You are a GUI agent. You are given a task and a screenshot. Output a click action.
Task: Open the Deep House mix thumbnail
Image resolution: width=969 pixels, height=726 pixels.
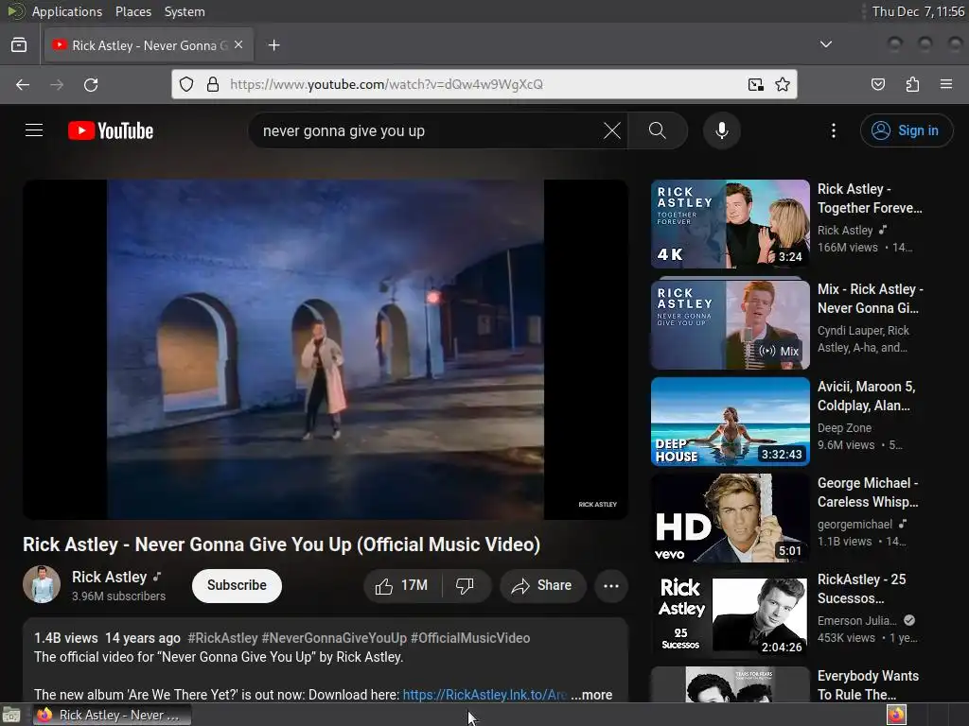click(x=730, y=421)
